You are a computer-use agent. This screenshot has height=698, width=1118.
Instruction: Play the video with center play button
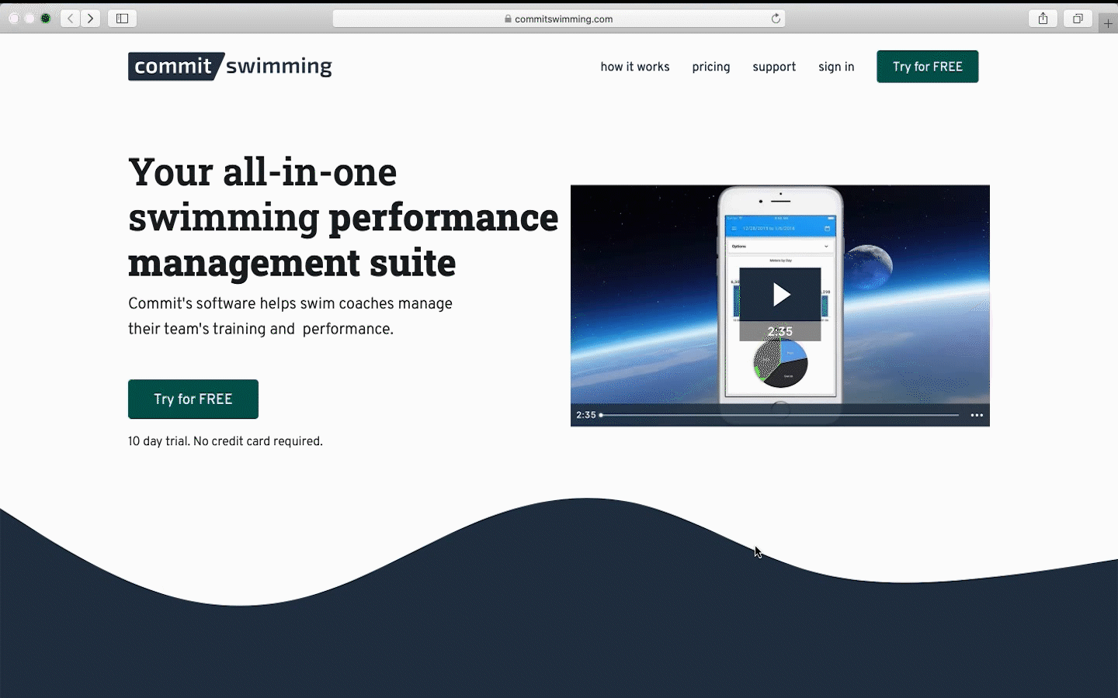tap(780, 295)
